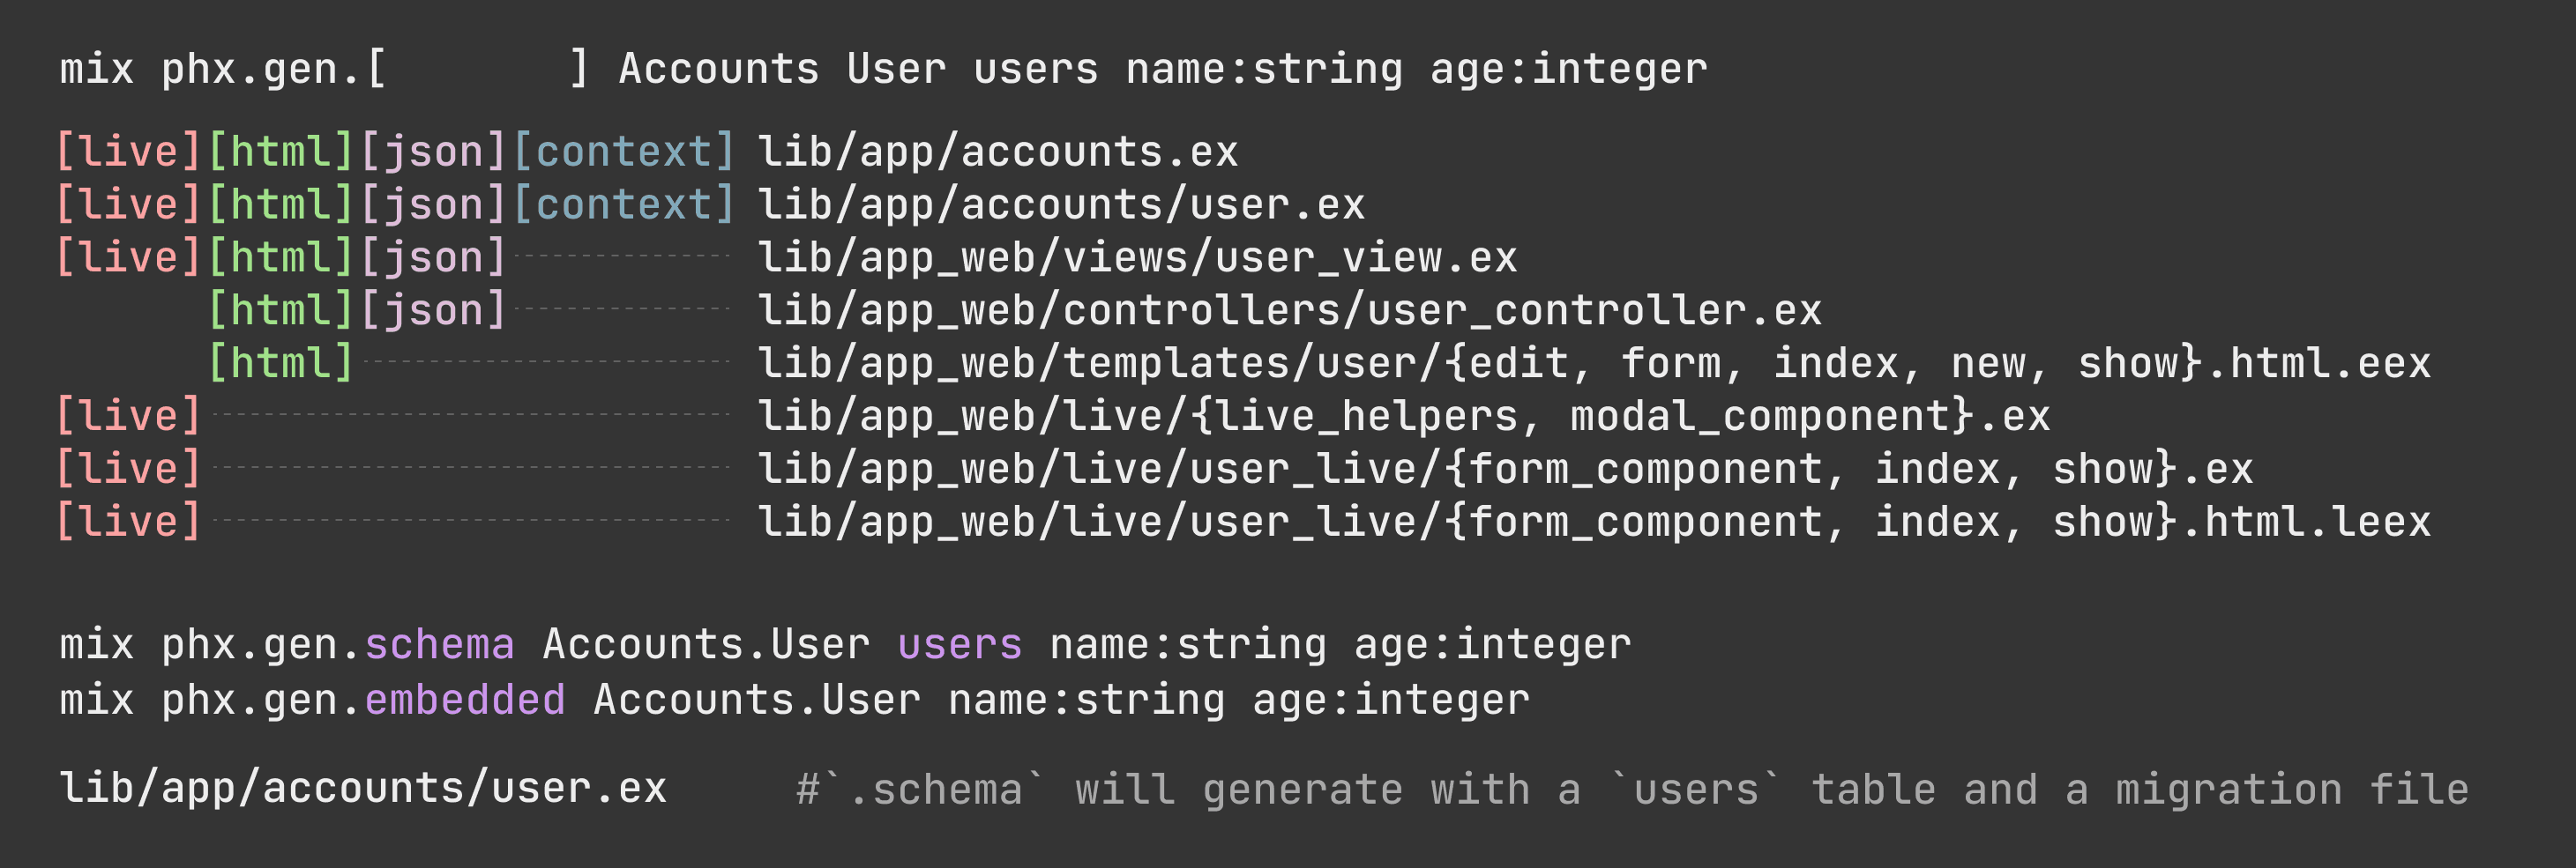Click the [context] tag beside lib/app/accounts.ex
Screen dimensions: 2576x868
point(624,152)
